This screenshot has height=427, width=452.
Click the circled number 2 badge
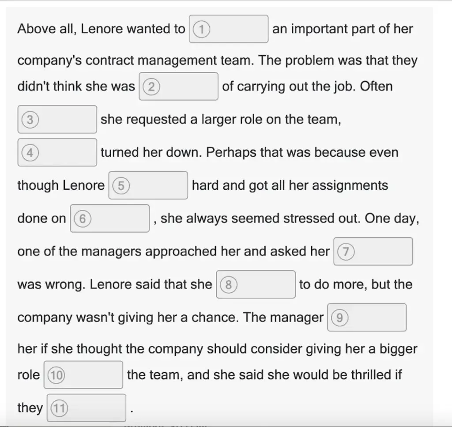click(151, 87)
